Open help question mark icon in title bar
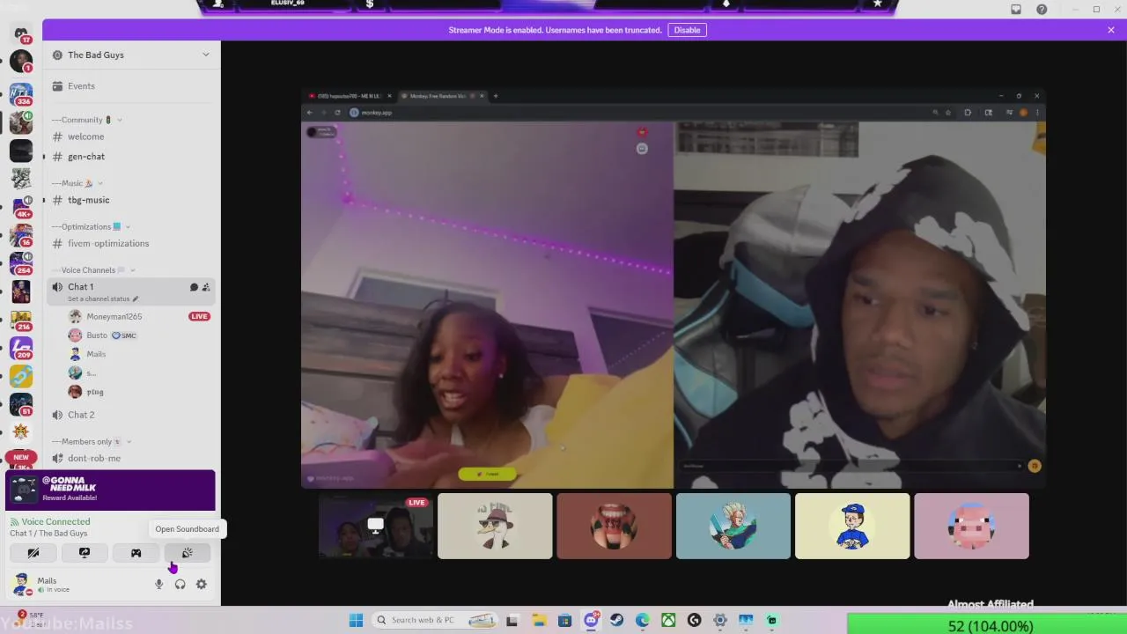Viewport: 1127px width, 634px height. pyautogui.click(x=1042, y=10)
